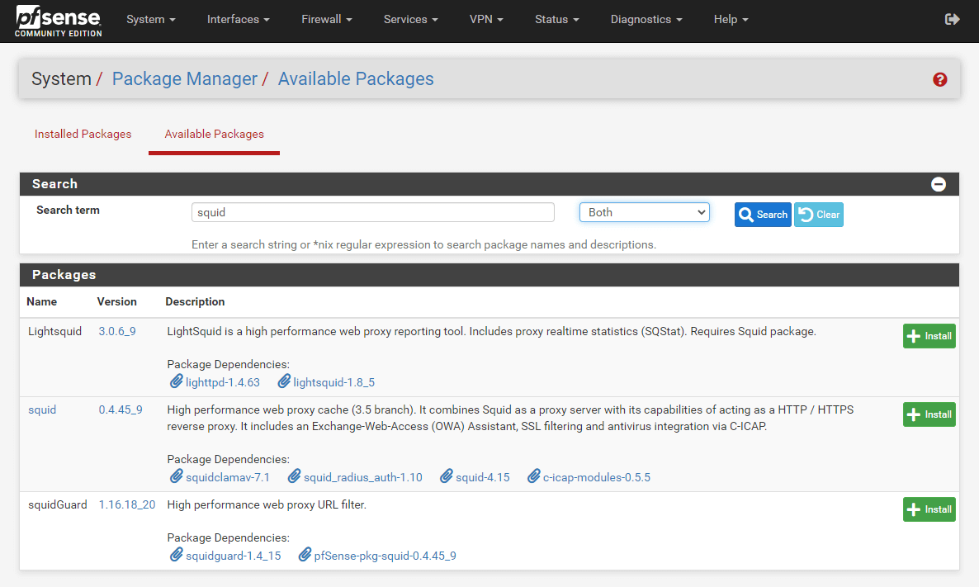Open the squid-4.15 dependency link
The image size is (979, 587).
tap(483, 477)
